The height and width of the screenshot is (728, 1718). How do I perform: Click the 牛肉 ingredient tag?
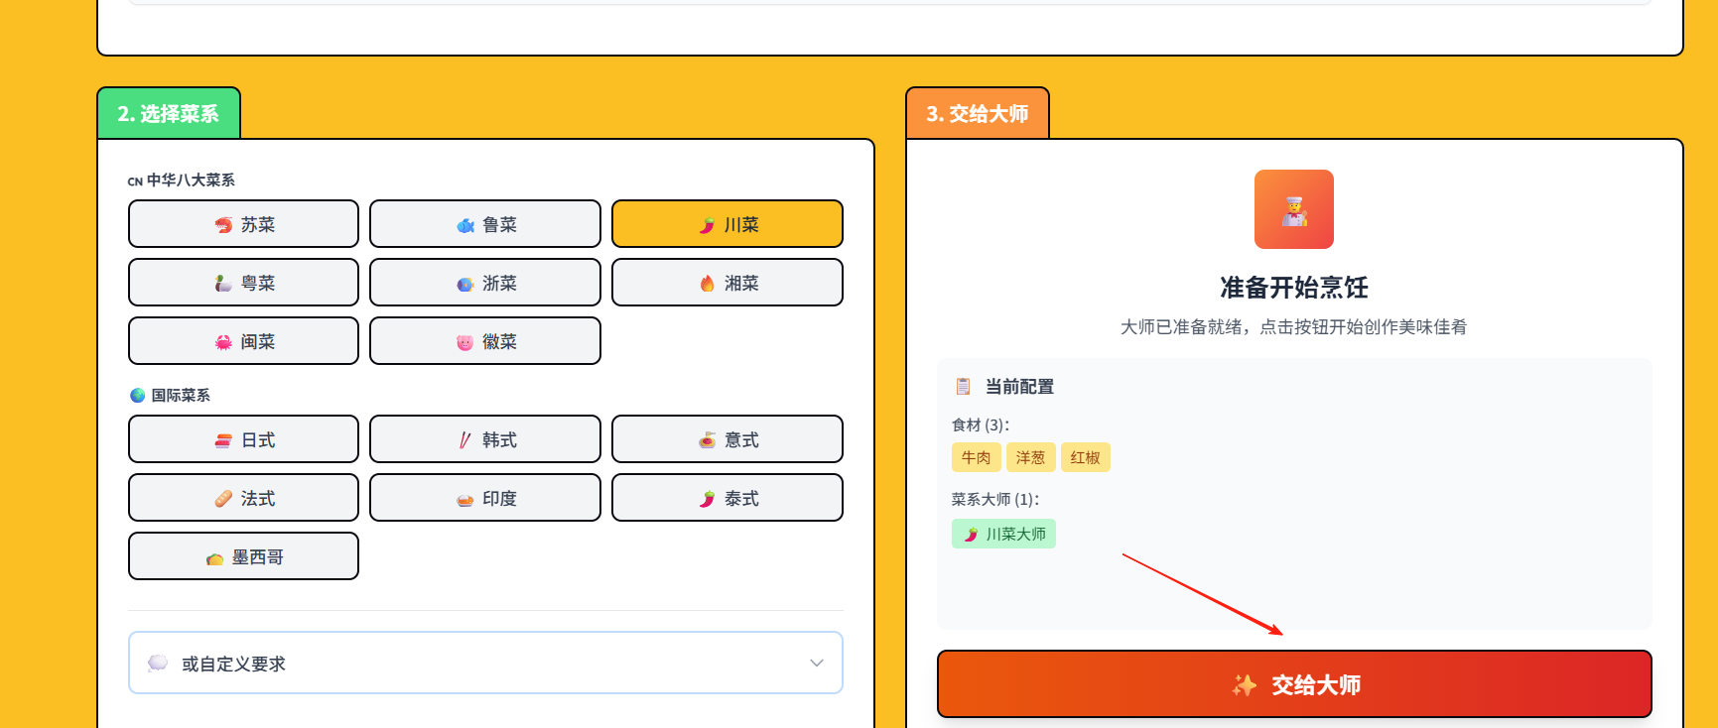tap(976, 457)
